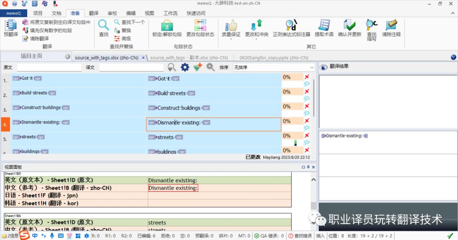Screen dimensions: 458x240
Task: Collapse the ribbon with the caret
Action: tap(453, 13)
